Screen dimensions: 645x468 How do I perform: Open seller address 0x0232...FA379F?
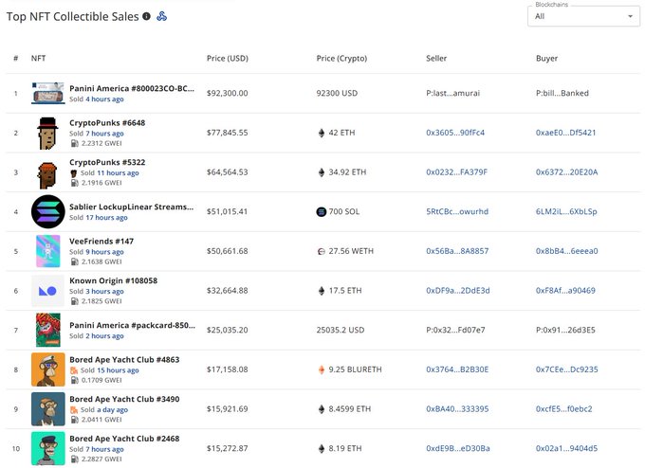pos(456,172)
